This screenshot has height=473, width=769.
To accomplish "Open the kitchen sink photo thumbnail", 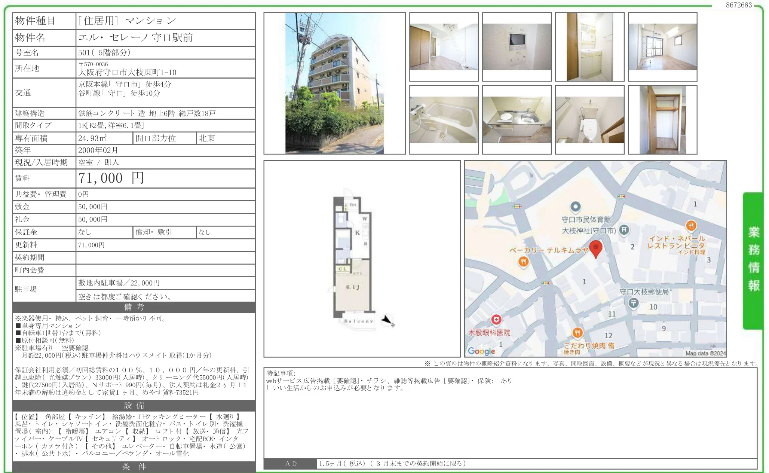I will pyautogui.click(x=517, y=120).
